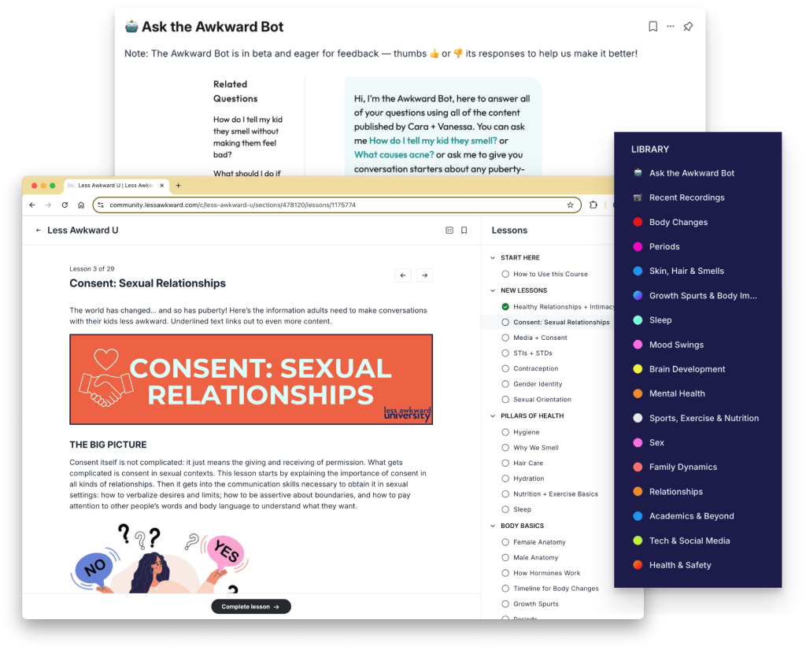This screenshot has width=806, height=650.
Task: Mark 'How to Use this Course' circle
Action: [x=505, y=275]
